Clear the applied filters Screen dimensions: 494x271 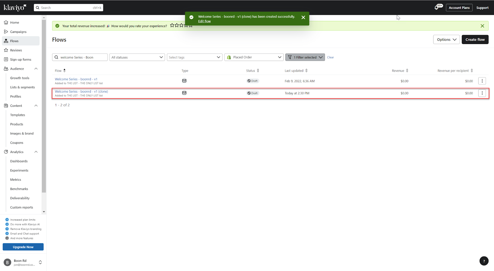(330, 57)
